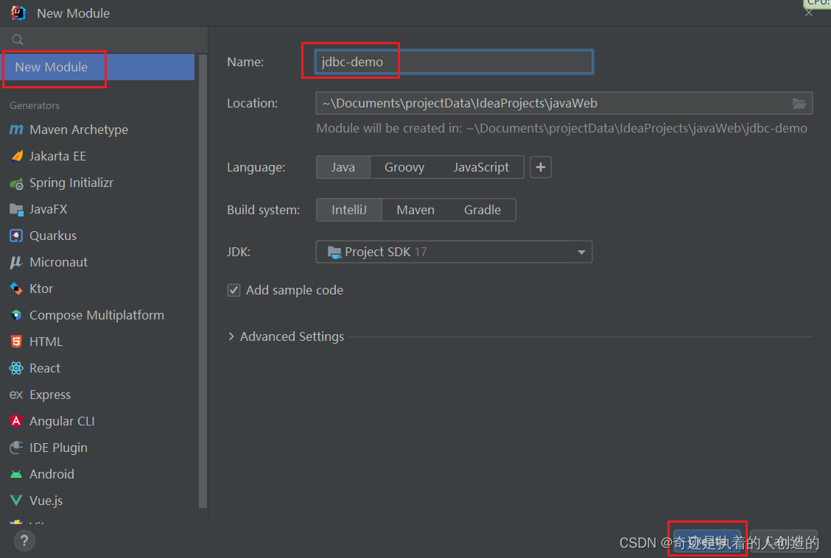Click the "Build system:" label

pyautogui.click(x=264, y=210)
